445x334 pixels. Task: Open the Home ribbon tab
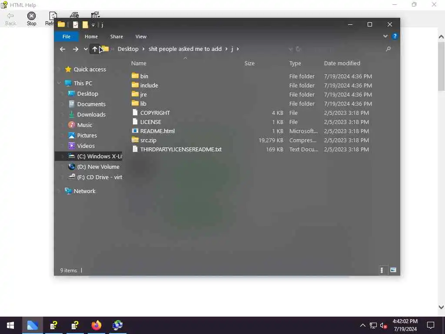coord(91,37)
